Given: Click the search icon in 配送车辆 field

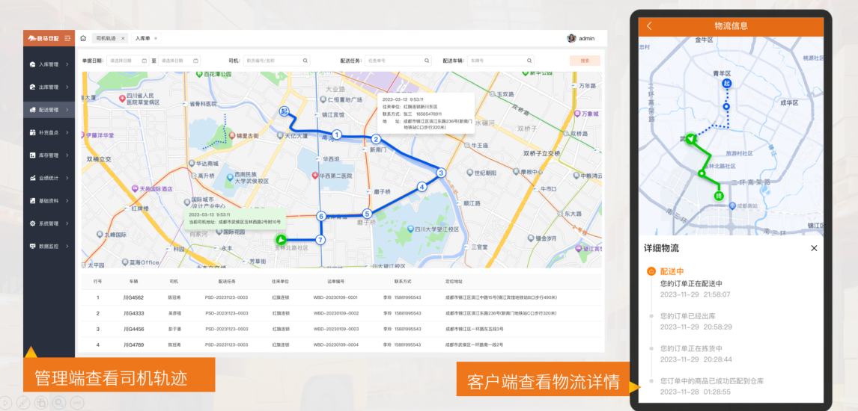Looking at the screenshot, I should [529, 61].
